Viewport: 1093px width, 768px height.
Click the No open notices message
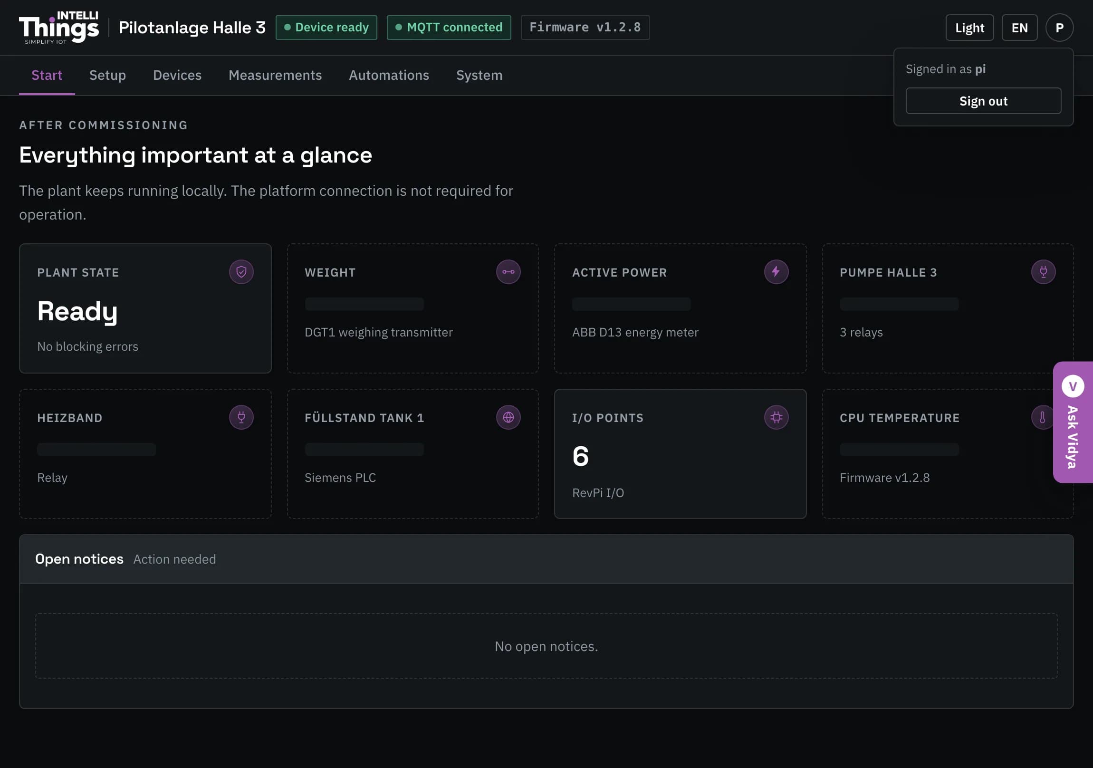click(546, 646)
